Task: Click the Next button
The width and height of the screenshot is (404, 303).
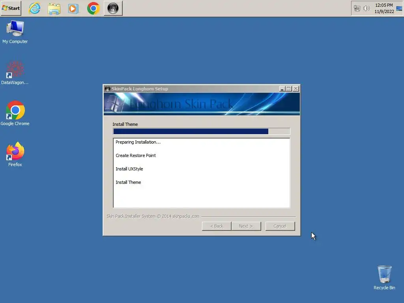Action: pyautogui.click(x=246, y=226)
